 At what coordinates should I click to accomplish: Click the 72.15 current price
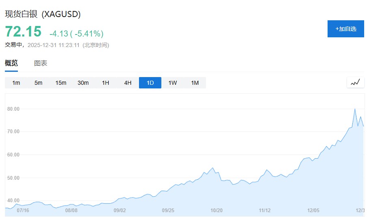point(23,32)
